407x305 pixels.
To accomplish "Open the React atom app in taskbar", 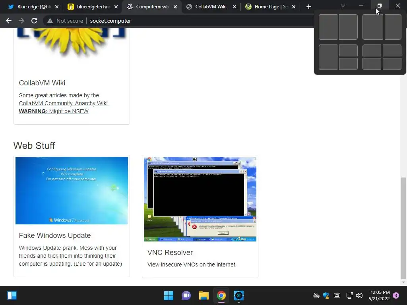I will tap(239, 295).
